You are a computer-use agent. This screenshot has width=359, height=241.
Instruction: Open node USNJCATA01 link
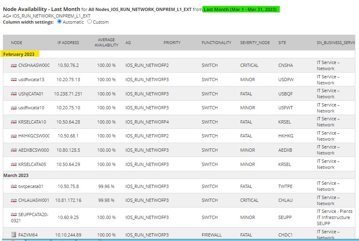pyautogui.click(x=31, y=94)
